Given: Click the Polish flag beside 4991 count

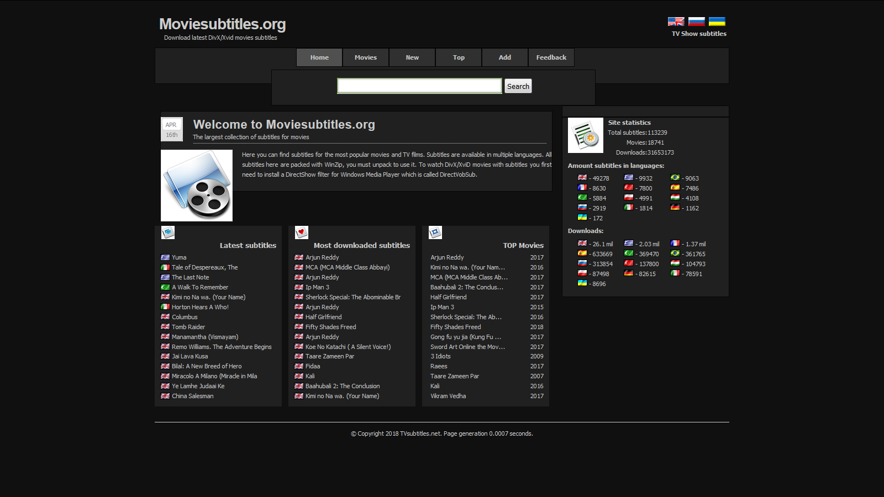Looking at the screenshot, I should pyautogui.click(x=629, y=197).
